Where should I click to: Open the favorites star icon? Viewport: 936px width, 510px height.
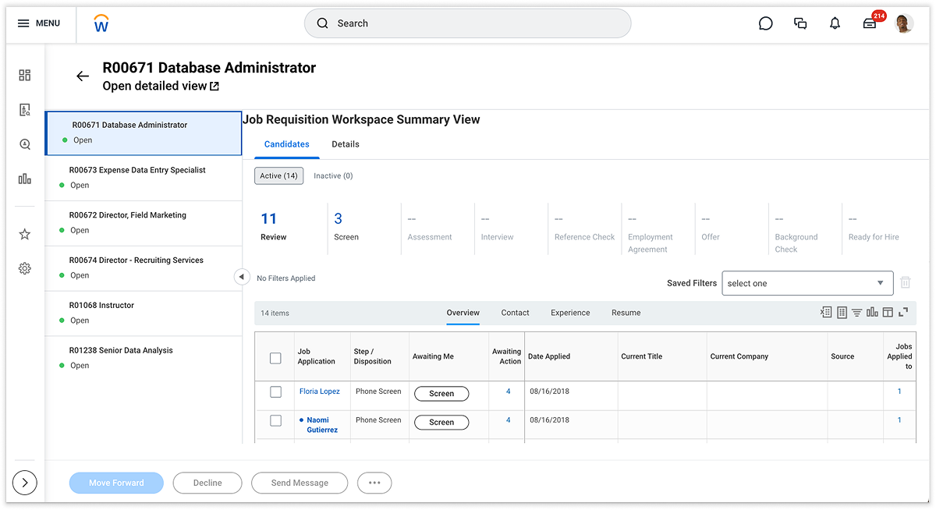25,234
